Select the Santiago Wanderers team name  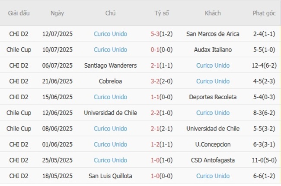[110, 65]
